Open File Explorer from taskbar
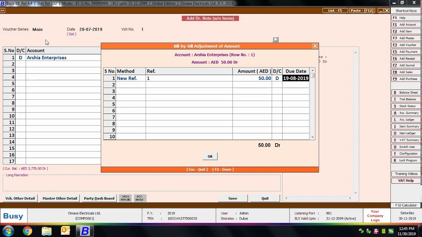The height and width of the screenshot is (237, 422). (46, 231)
